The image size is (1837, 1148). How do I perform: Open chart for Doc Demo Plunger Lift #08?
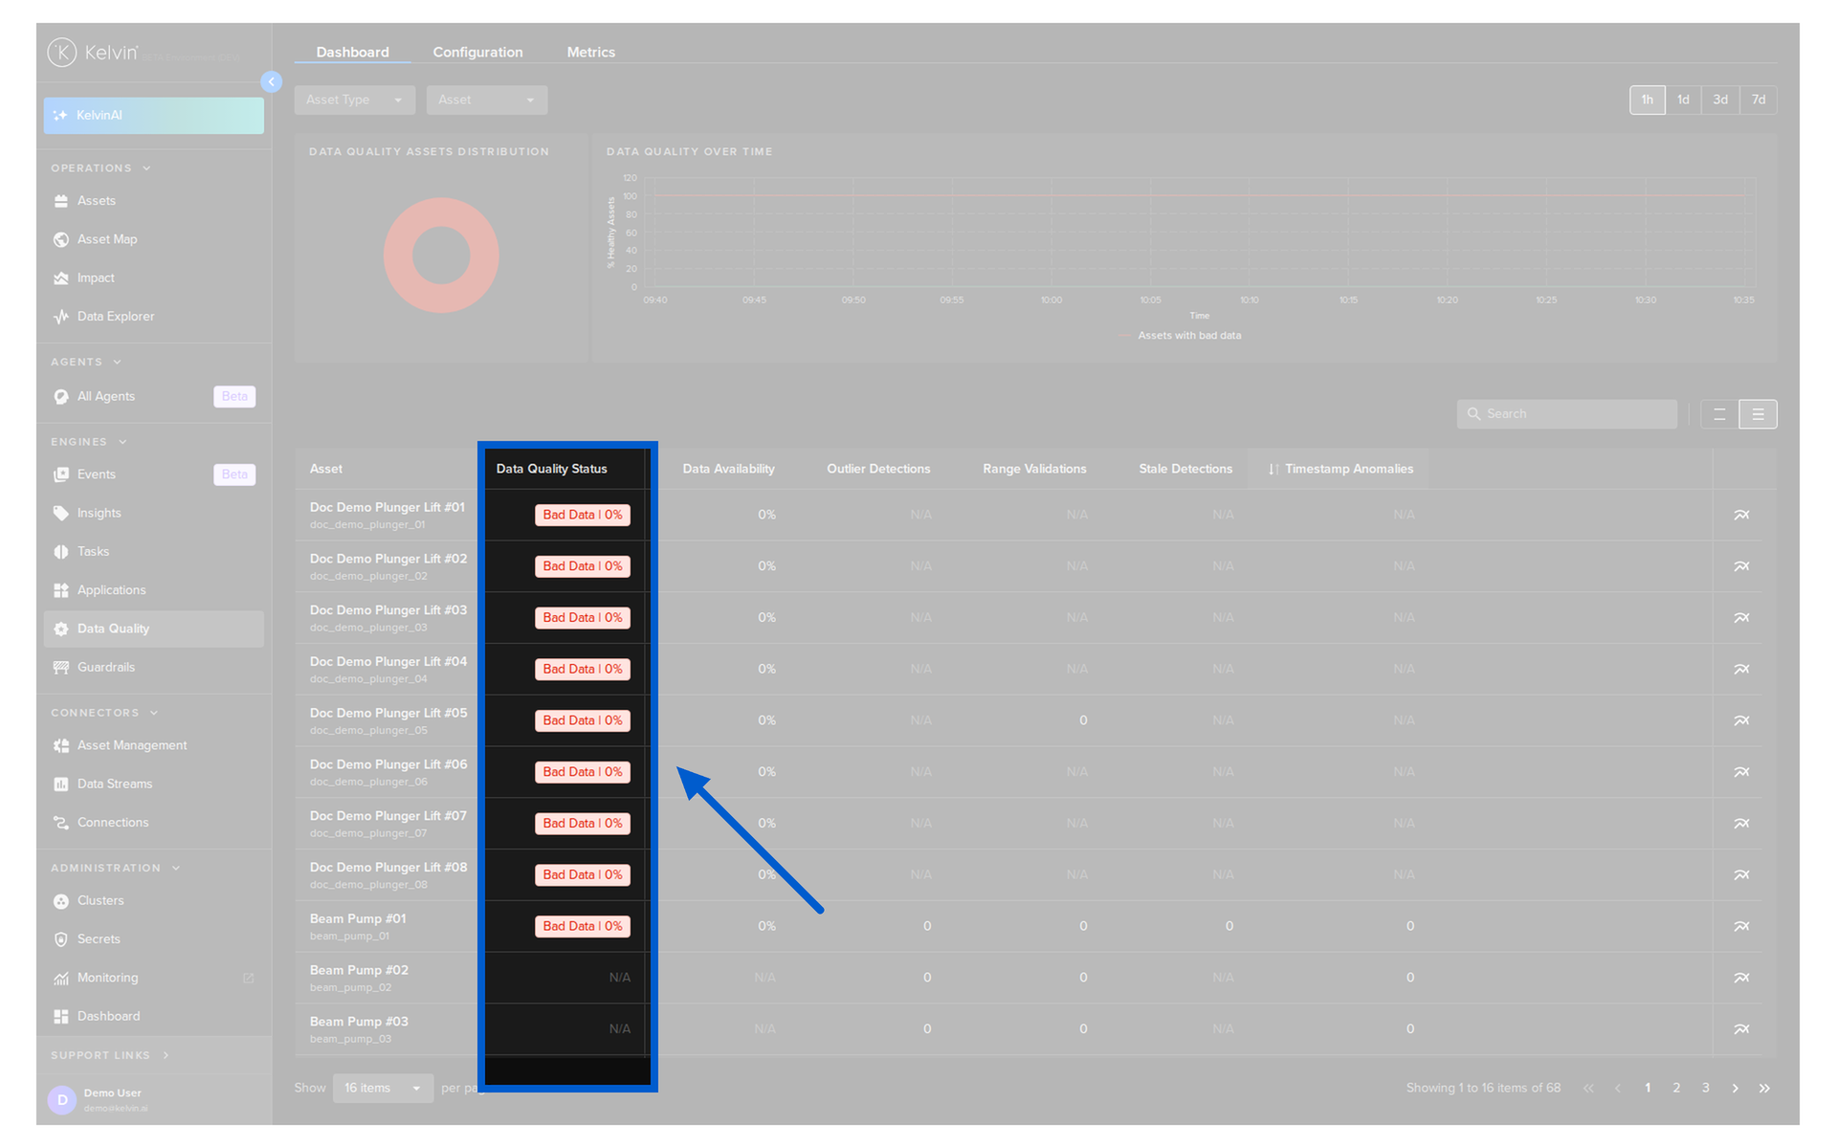[x=1741, y=875]
